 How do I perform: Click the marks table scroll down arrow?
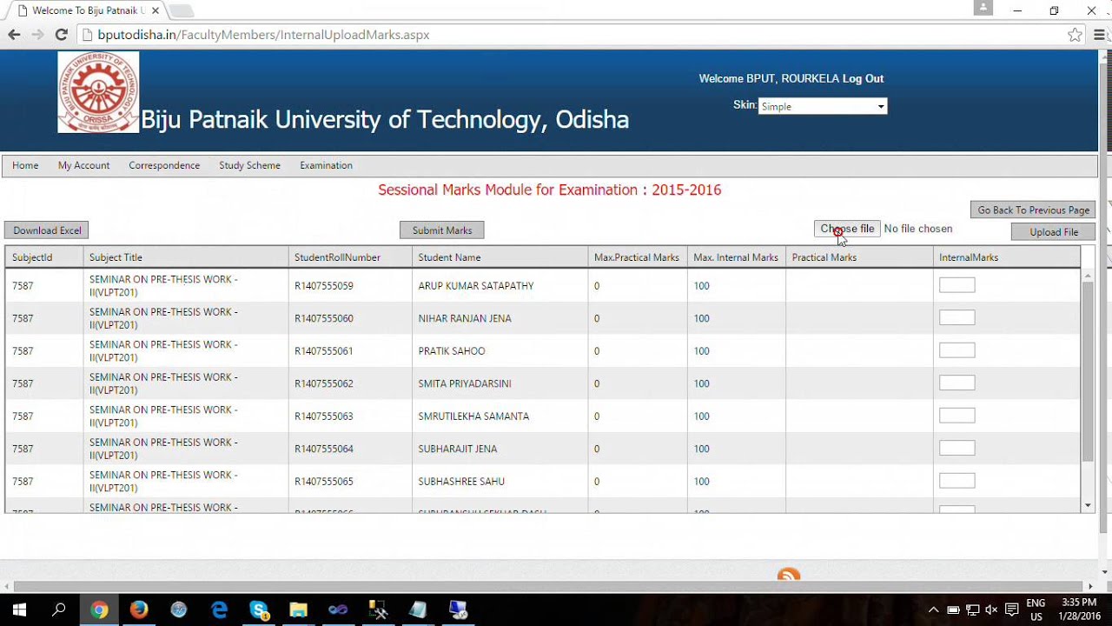[1088, 506]
